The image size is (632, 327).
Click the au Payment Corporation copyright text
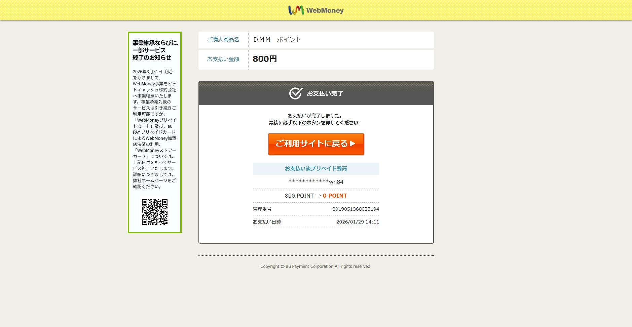click(x=316, y=267)
